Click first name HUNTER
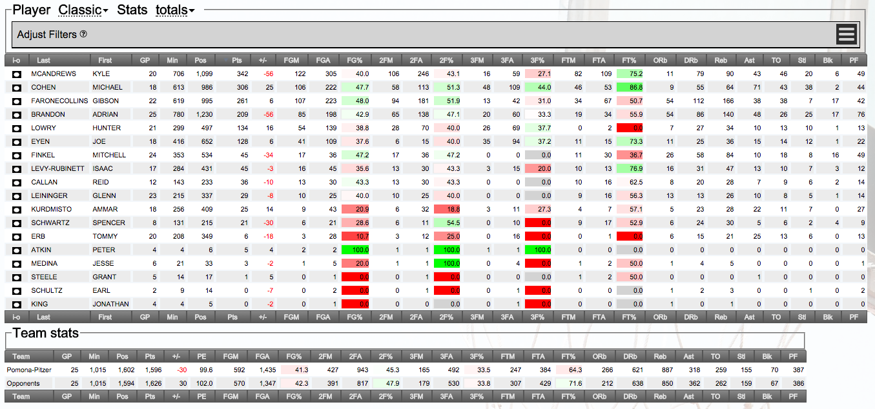Viewport: 875px width, 409px height. pyautogui.click(x=107, y=128)
